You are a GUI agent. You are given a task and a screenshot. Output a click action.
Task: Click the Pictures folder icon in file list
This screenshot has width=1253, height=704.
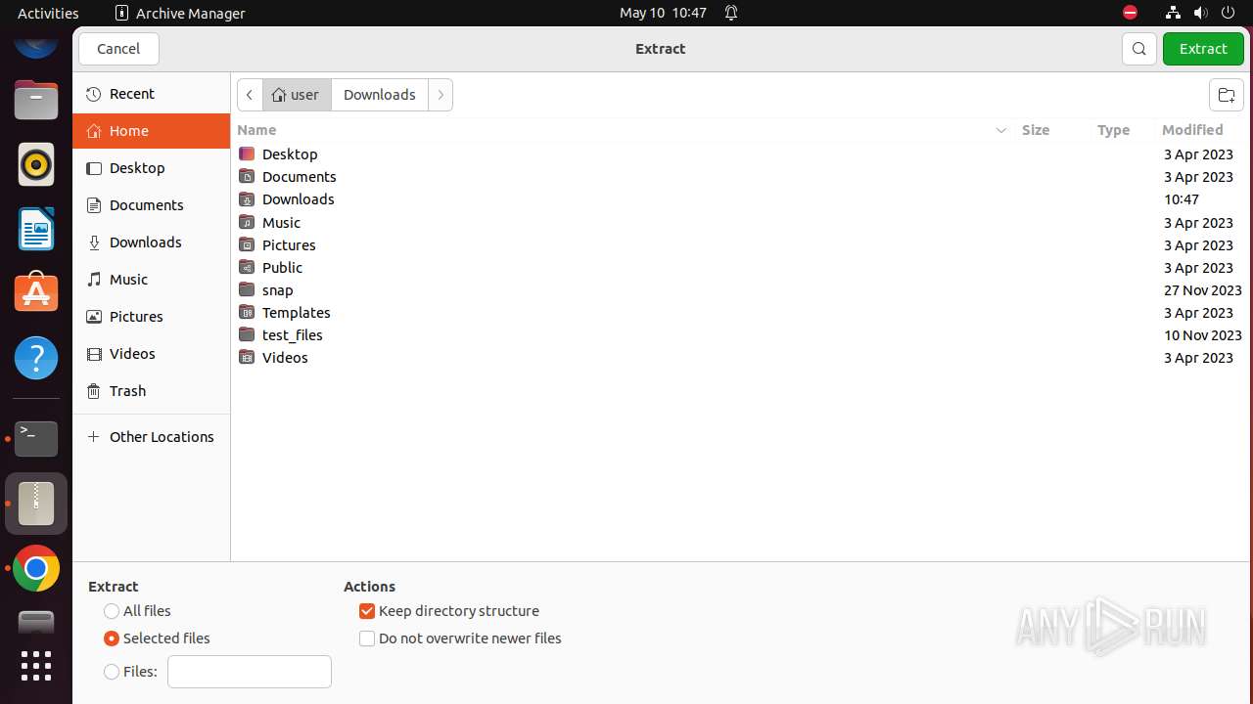(x=247, y=244)
